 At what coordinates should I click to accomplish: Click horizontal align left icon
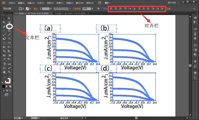tap(111, 9)
